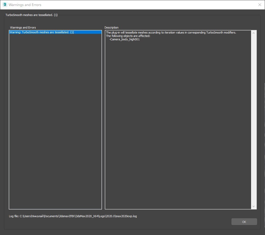Select the TurboSmooth meshes tessellated warning row

click(55, 32)
